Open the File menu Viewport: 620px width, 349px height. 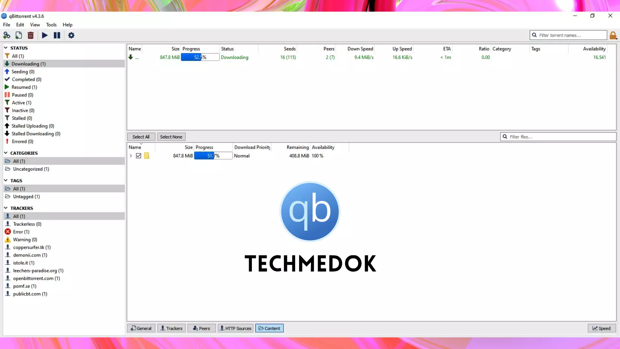pyautogui.click(x=6, y=25)
